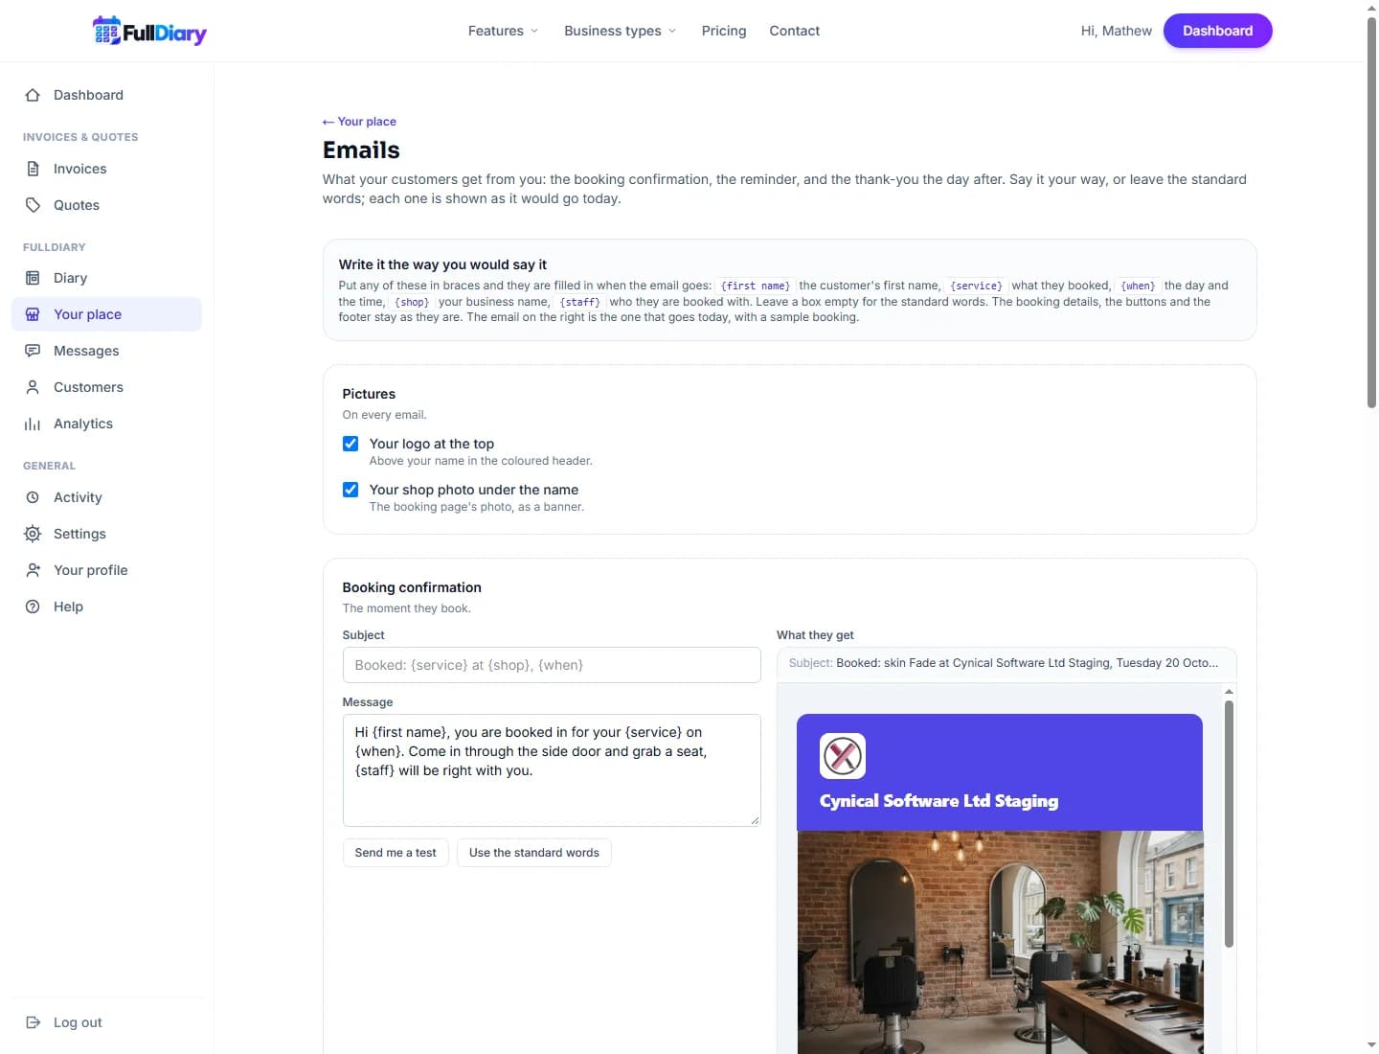Click the Subject input field
Image resolution: width=1379 pixels, height=1054 pixels.
pyautogui.click(x=552, y=665)
